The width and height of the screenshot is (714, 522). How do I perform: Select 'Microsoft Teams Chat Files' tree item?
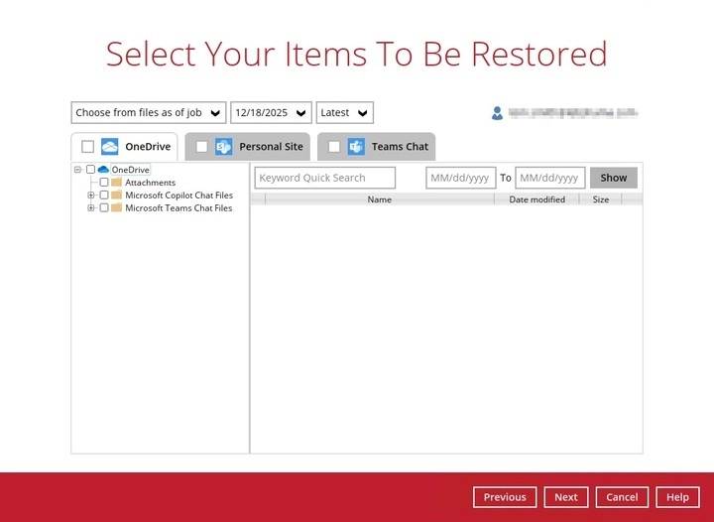pos(178,207)
